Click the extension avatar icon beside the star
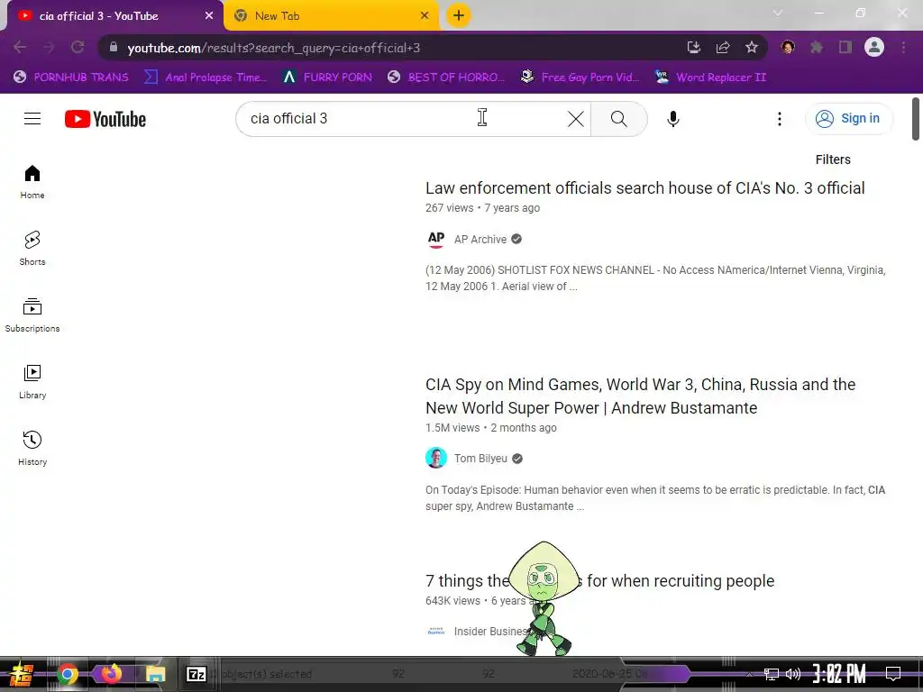Screen dimensions: 923x692 click(x=788, y=47)
